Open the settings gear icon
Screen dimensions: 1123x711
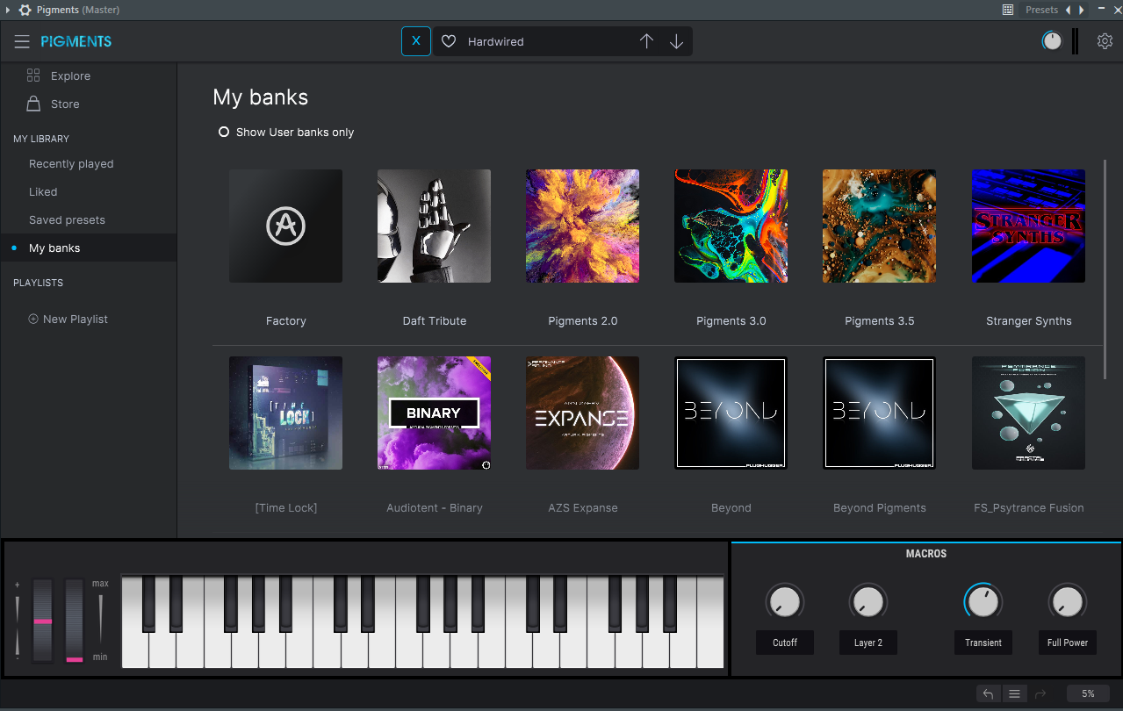[x=1105, y=41]
